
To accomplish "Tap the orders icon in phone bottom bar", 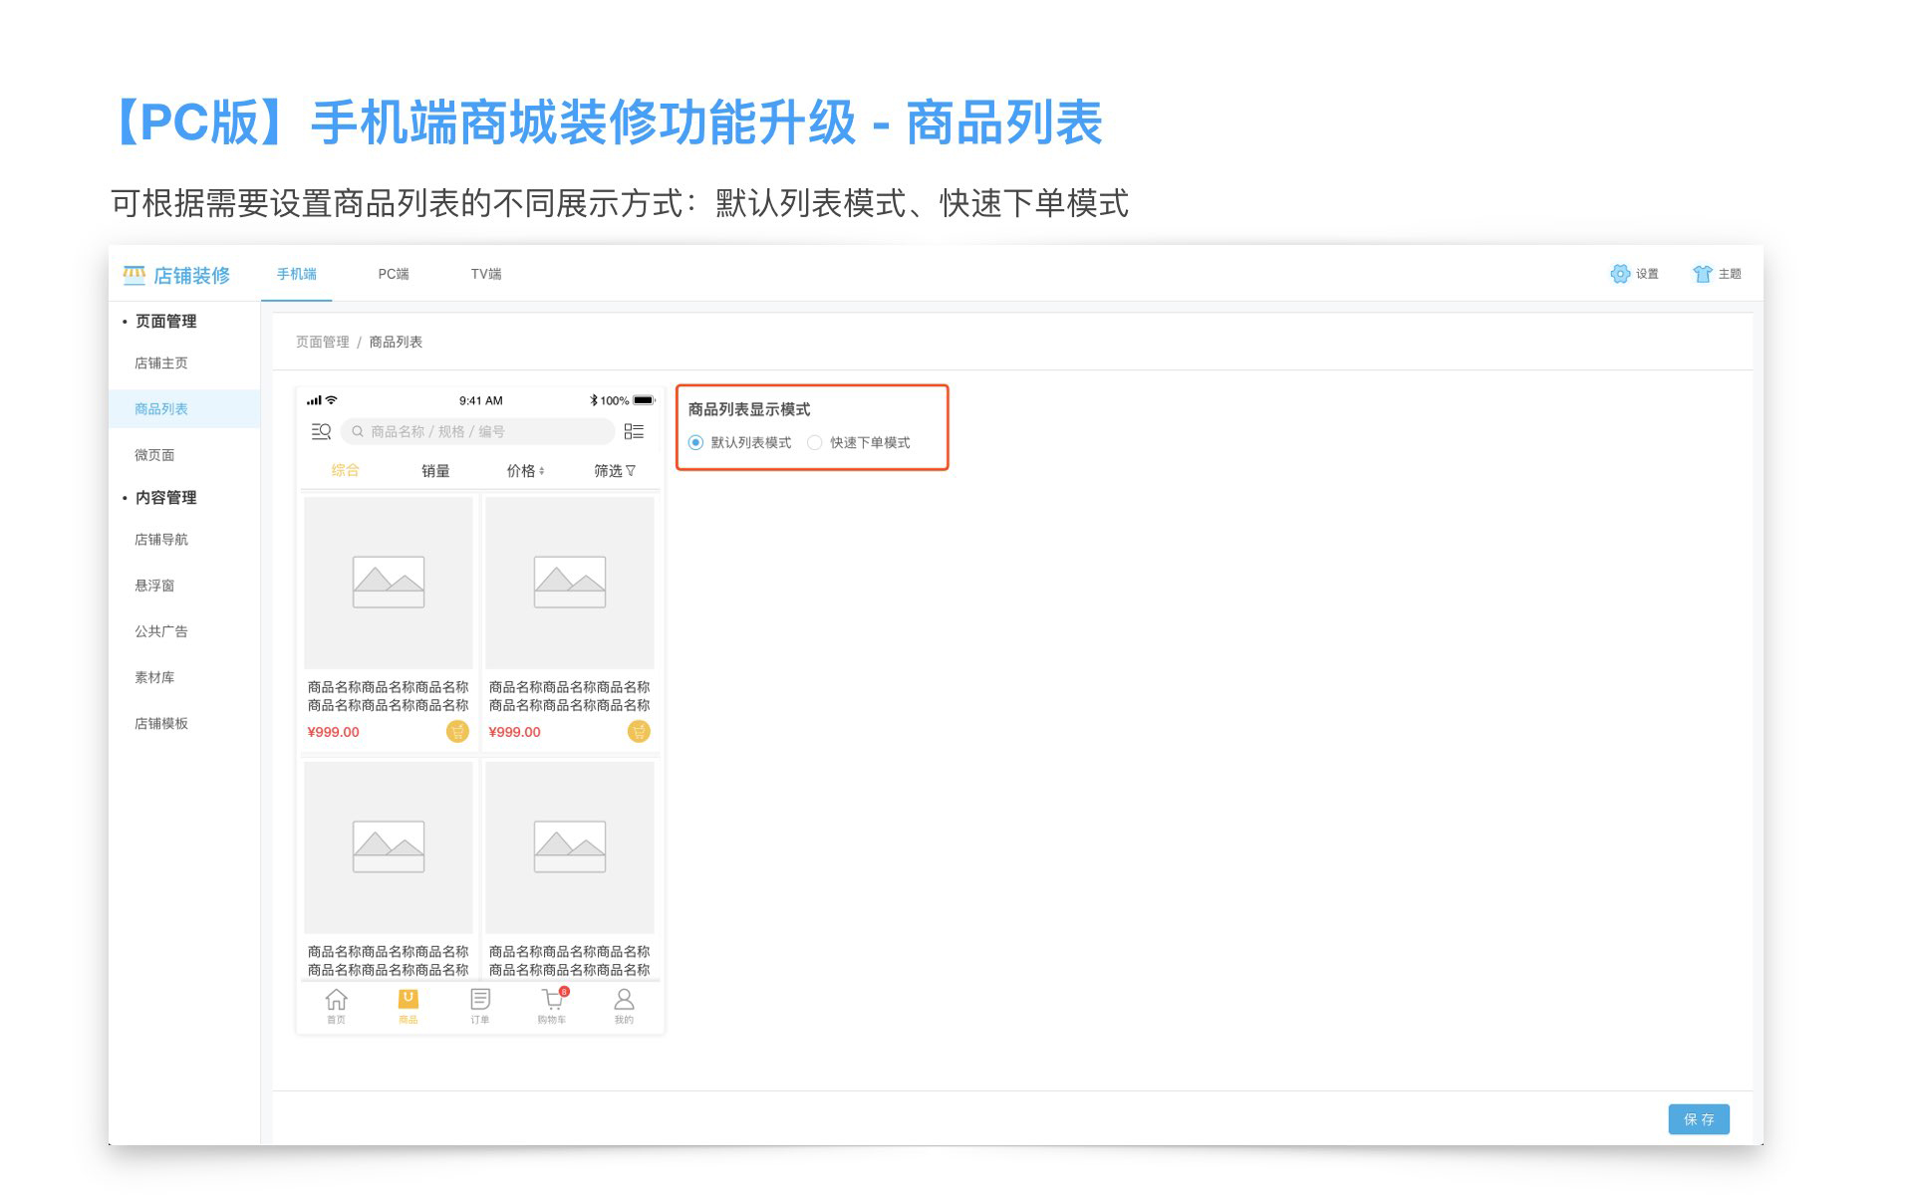I will point(480,1000).
